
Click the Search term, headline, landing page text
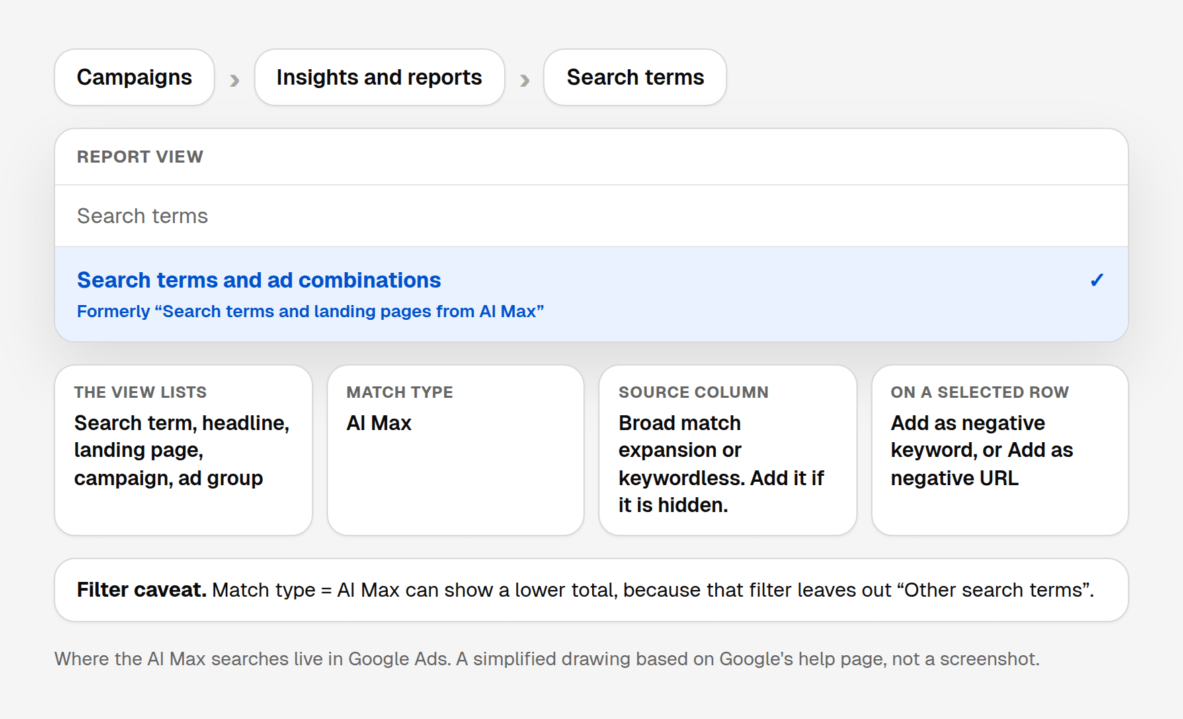point(181,450)
